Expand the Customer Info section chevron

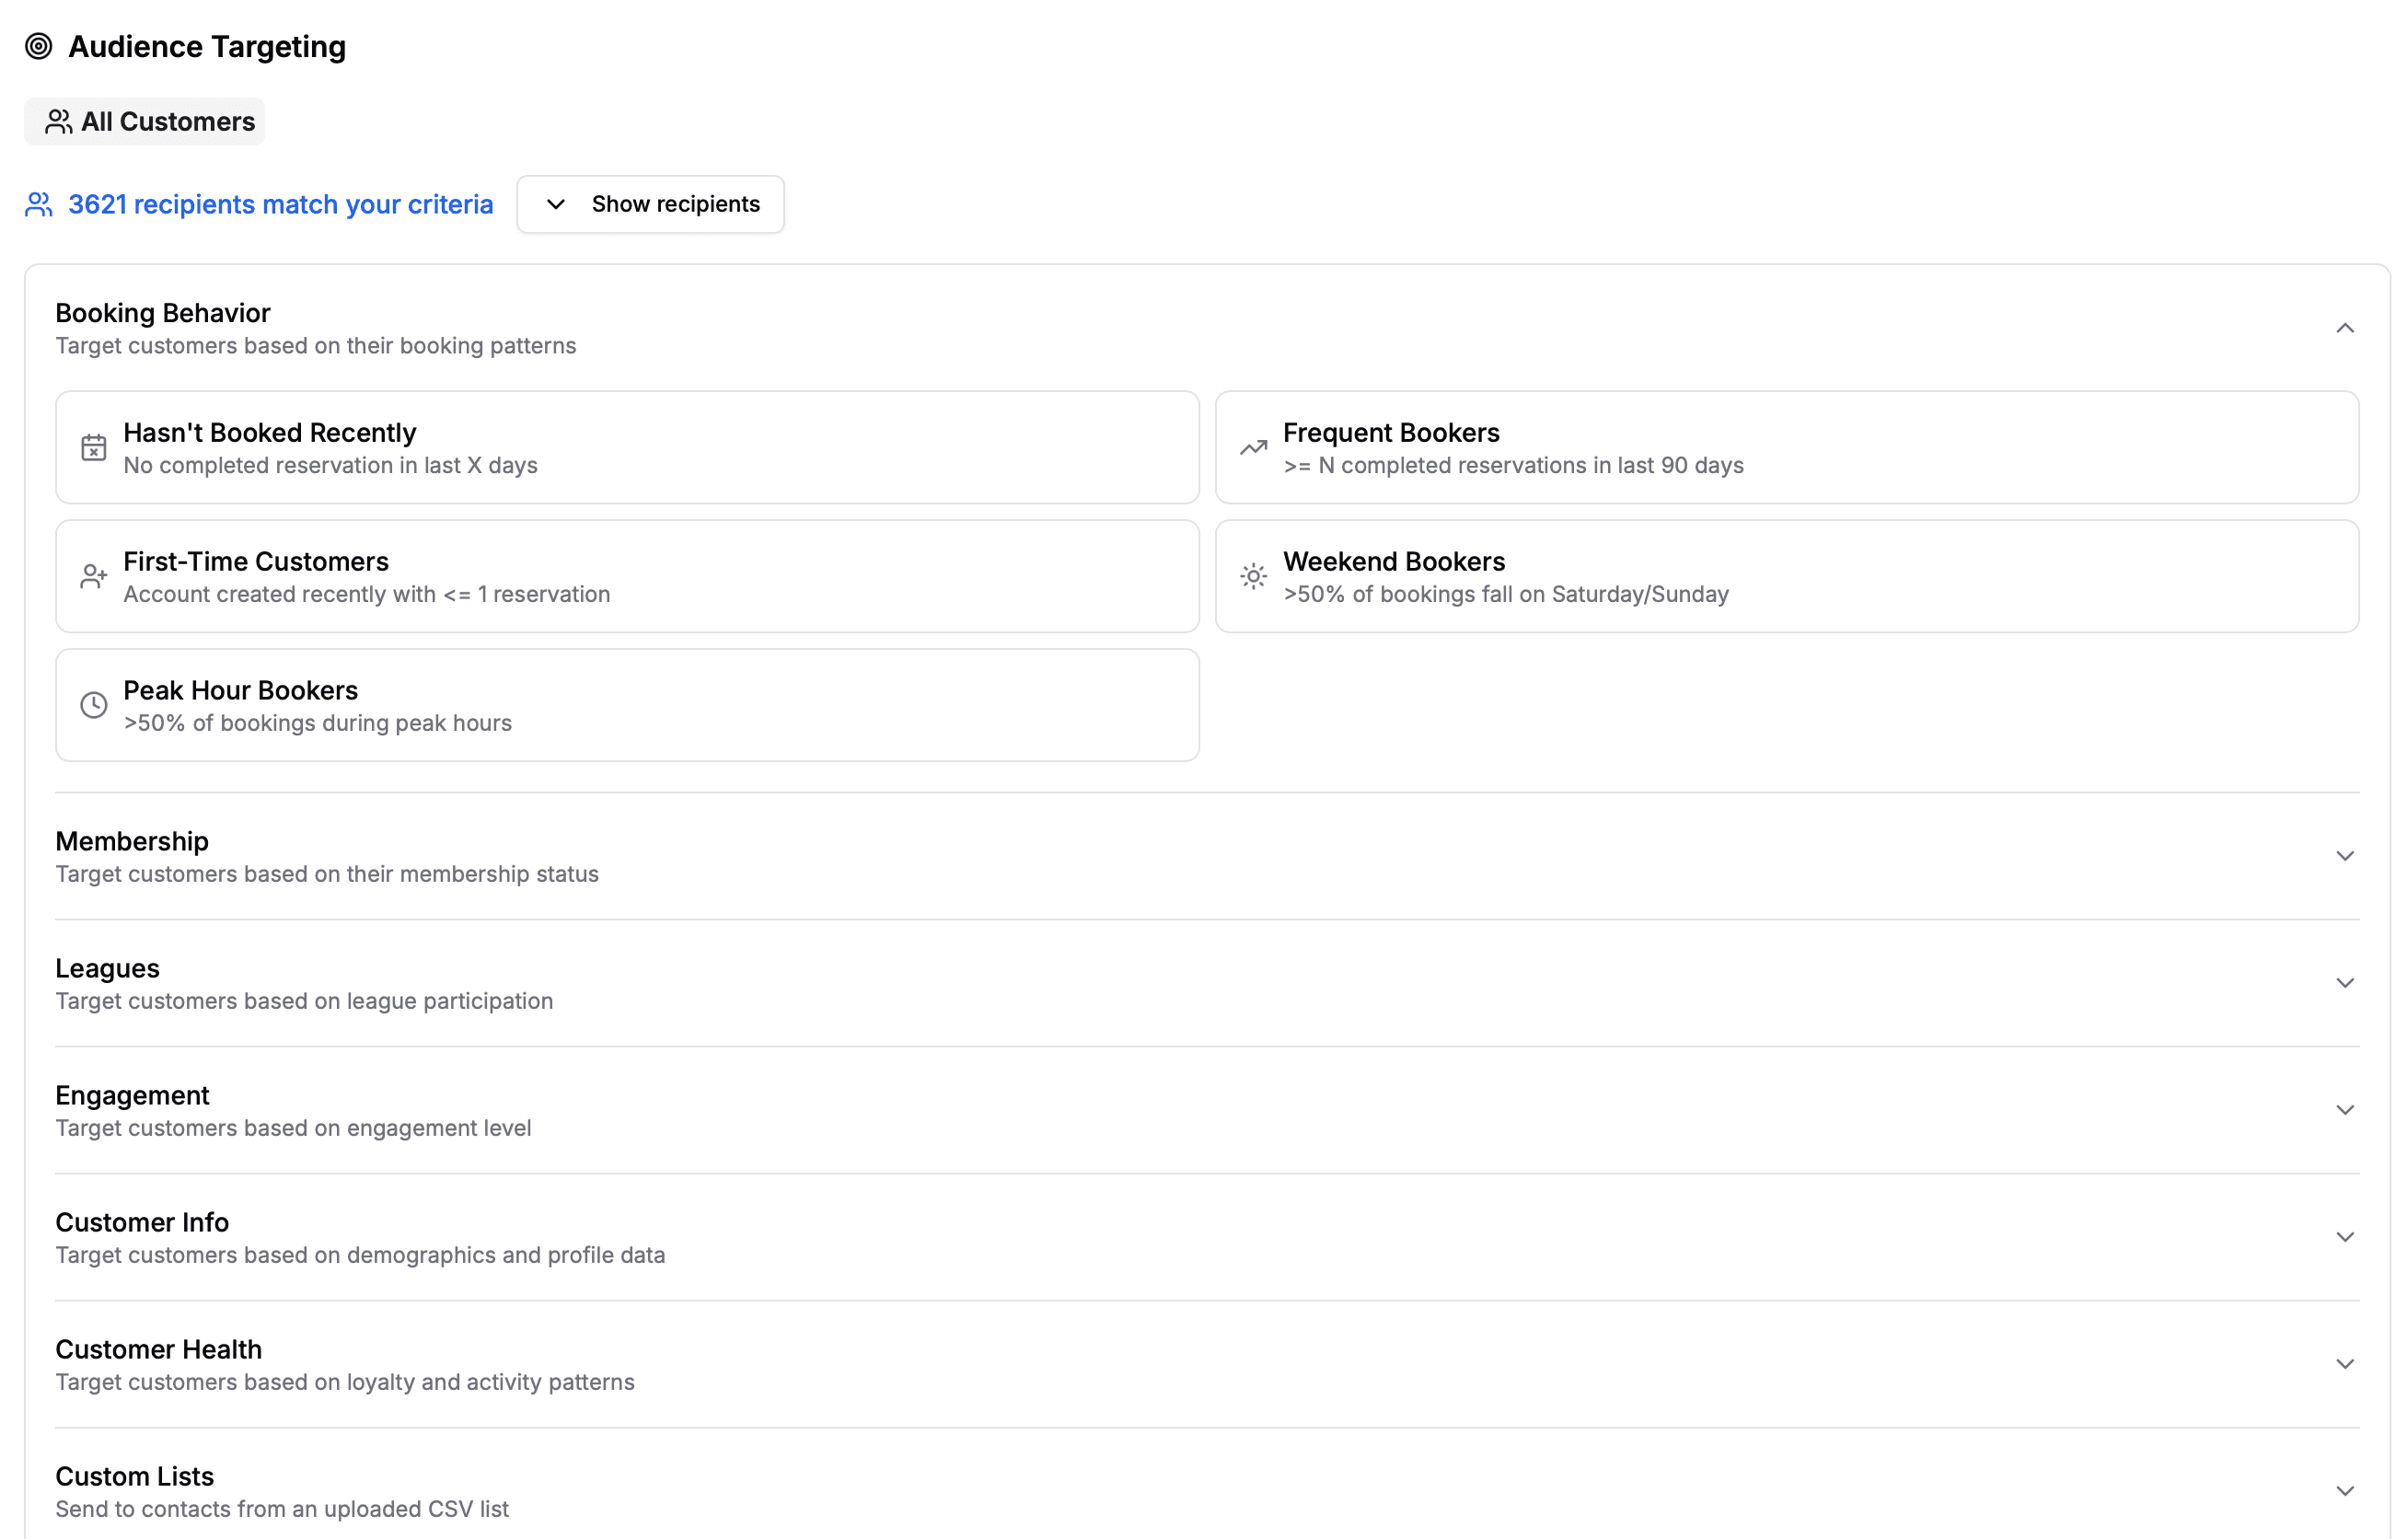[x=2345, y=1237]
